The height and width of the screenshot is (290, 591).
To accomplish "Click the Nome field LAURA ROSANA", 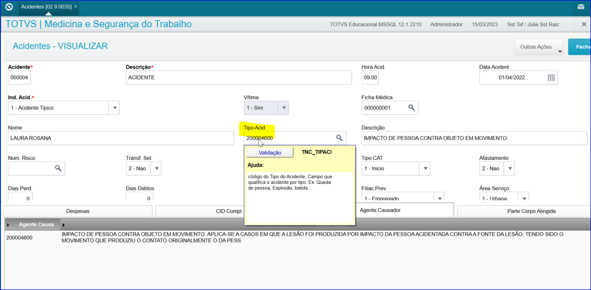I will [x=120, y=138].
